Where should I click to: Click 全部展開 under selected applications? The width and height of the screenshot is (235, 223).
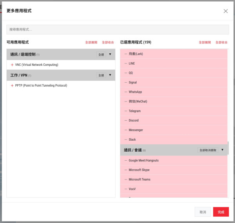(205, 42)
